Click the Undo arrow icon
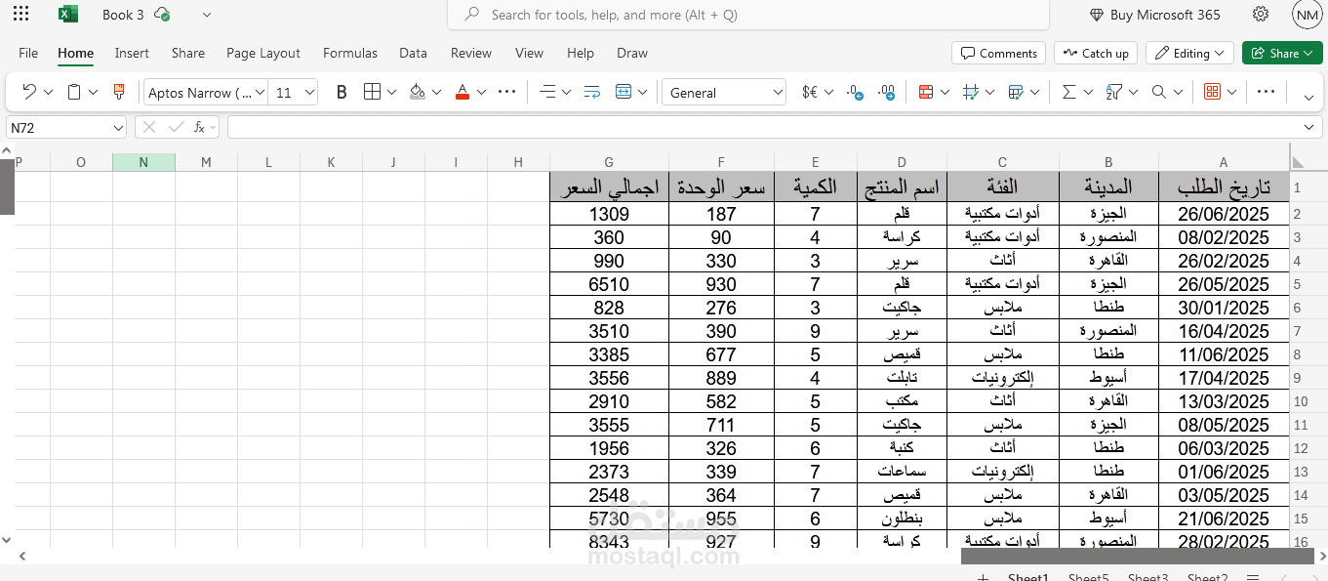 (29, 92)
